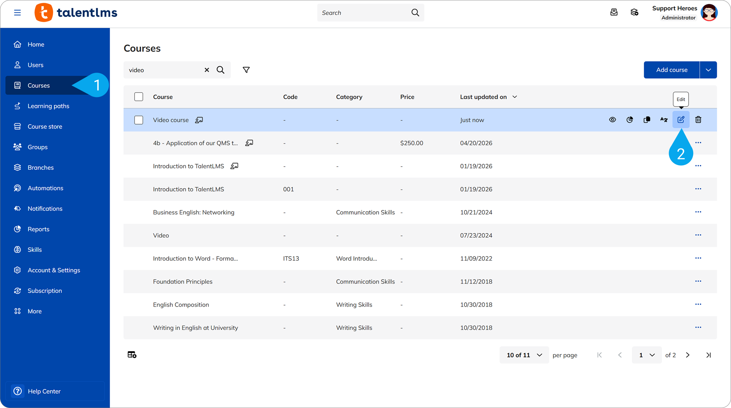Open the 10 of 11 per page dropdown
This screenshot has height=408, width=731.
pos(524,355)
